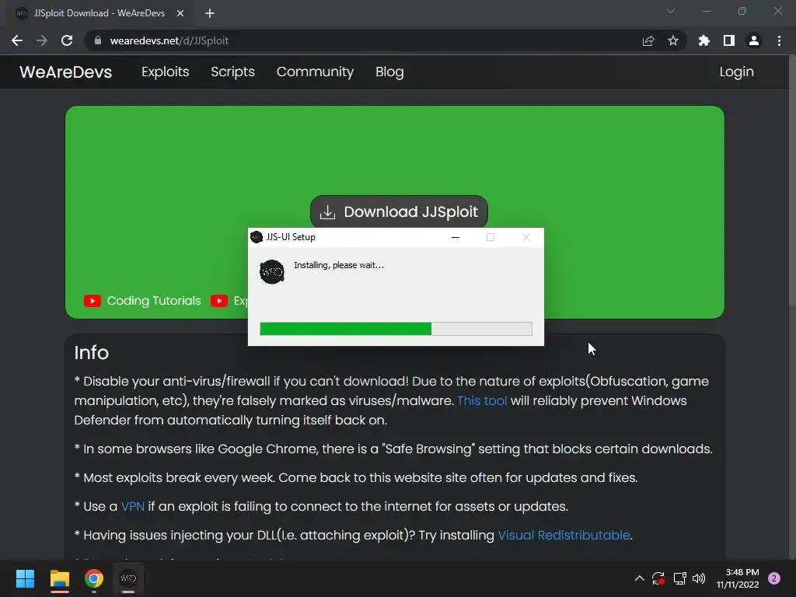Close the JJSploit Download tab
796x597 pixels.
point(180,13)
